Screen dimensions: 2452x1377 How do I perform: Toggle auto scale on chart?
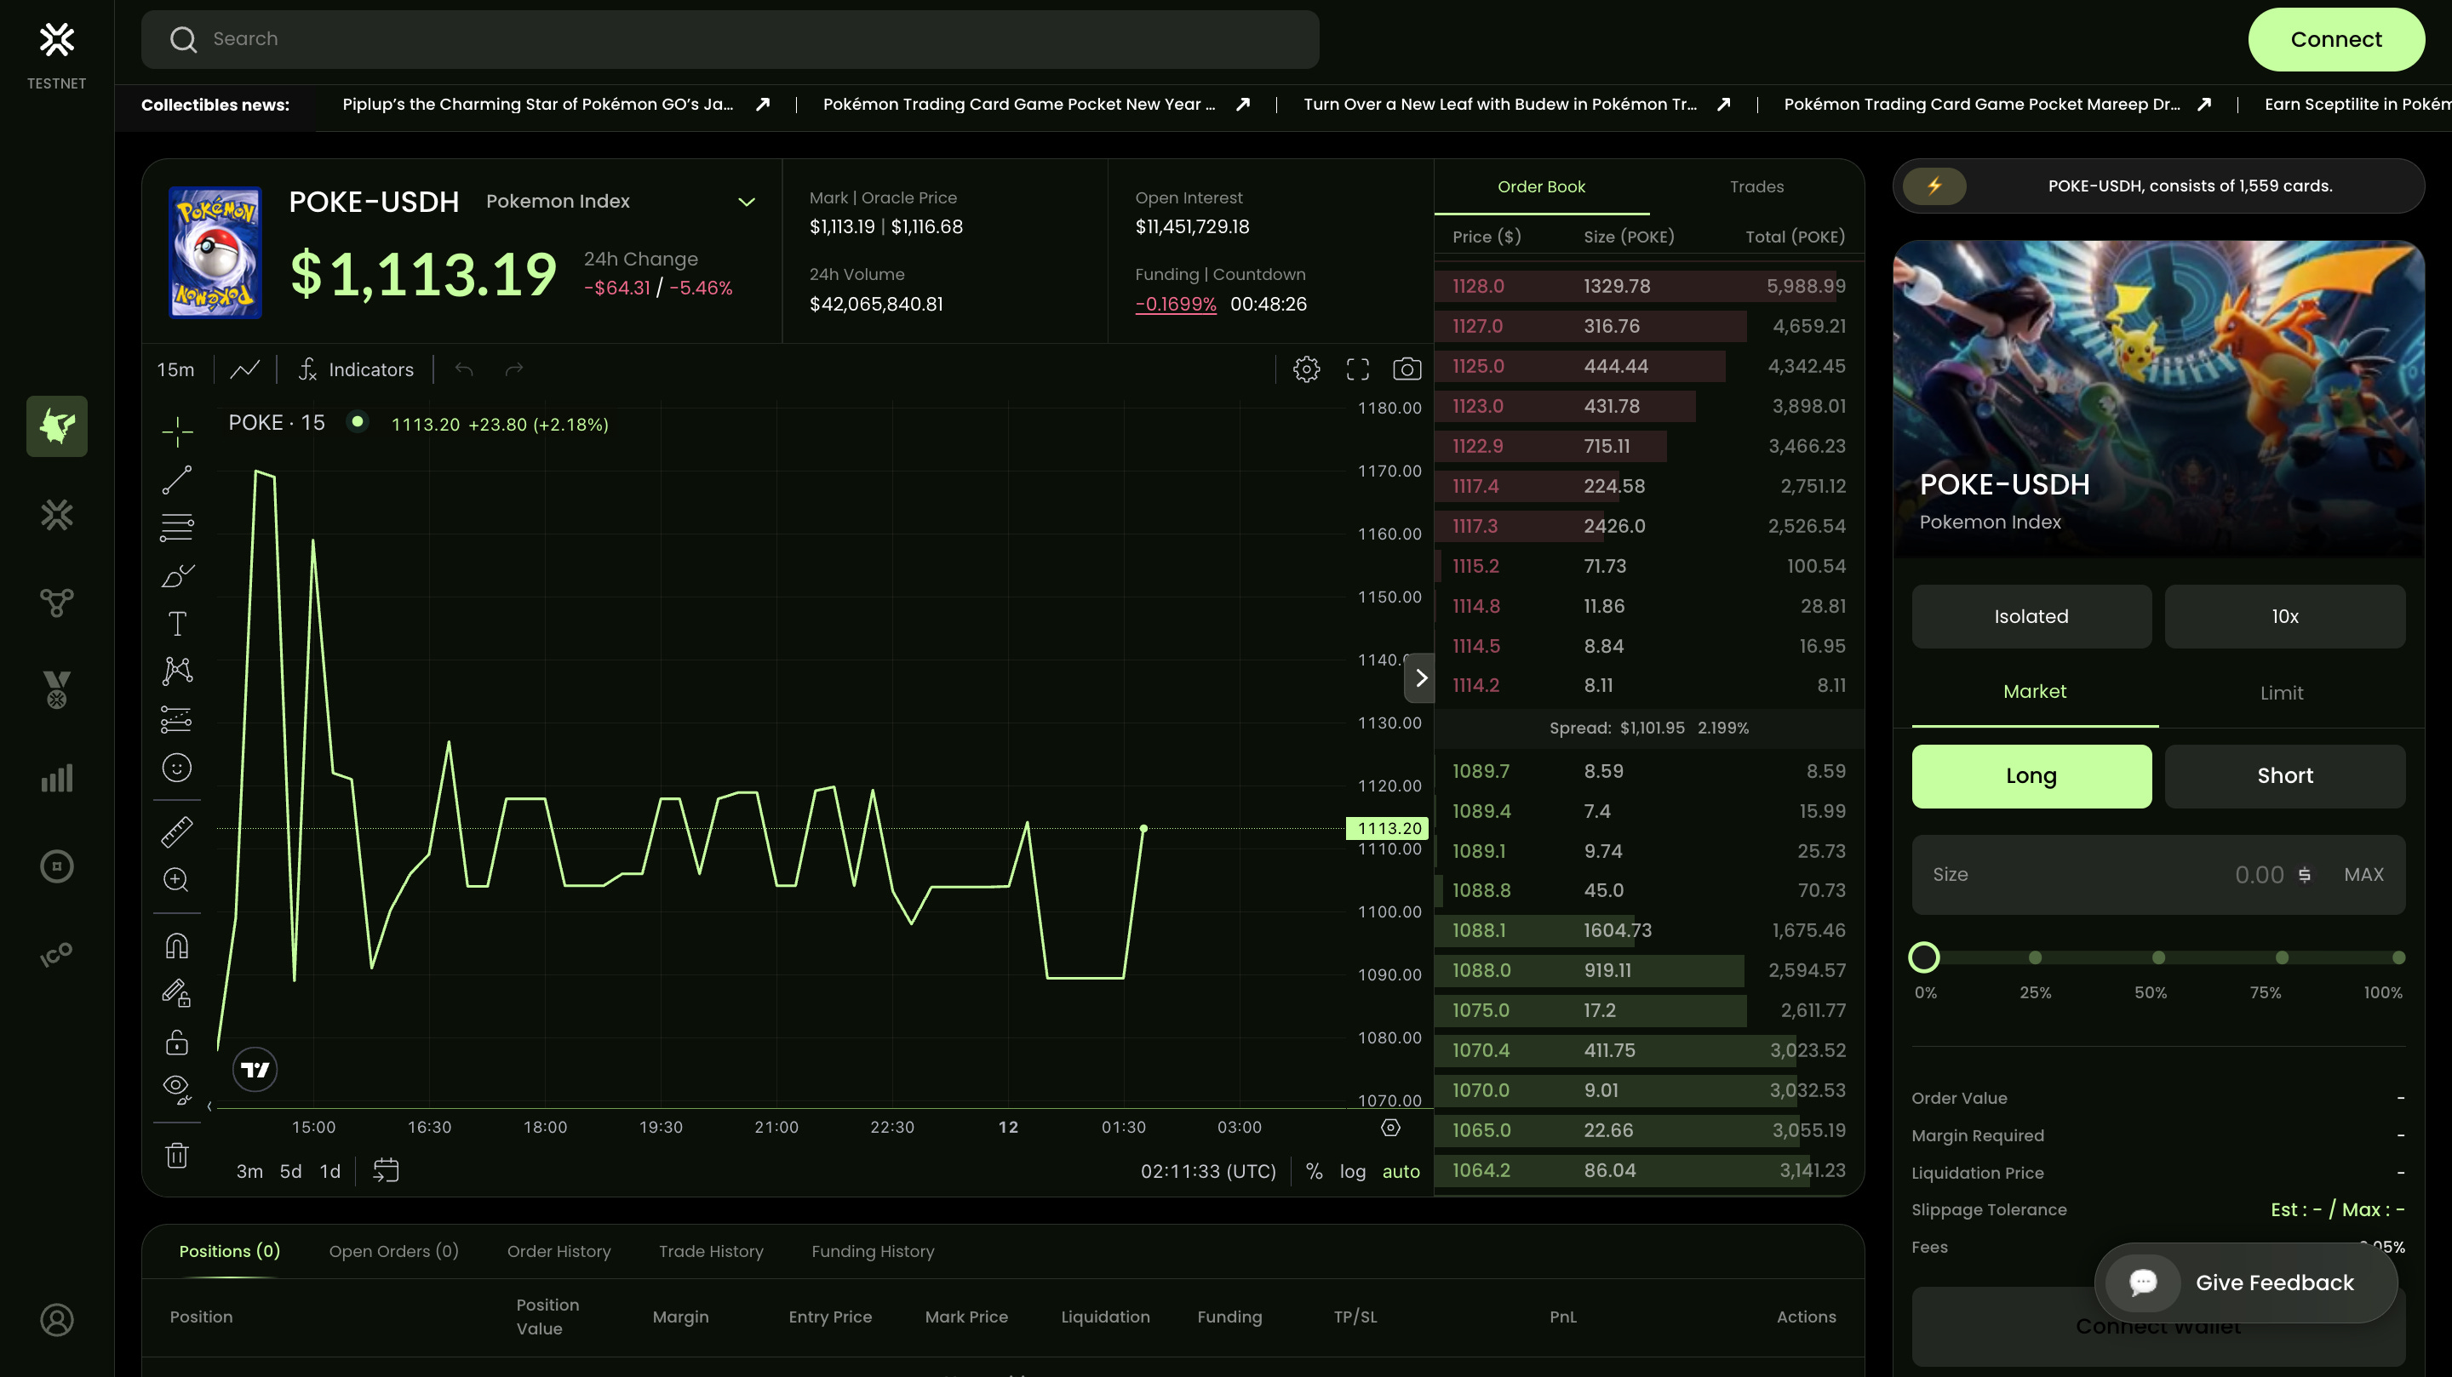pyautogui.click(x=1401, y=1171)
